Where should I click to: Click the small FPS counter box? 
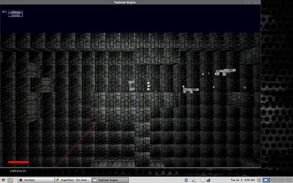click(4, 11)
